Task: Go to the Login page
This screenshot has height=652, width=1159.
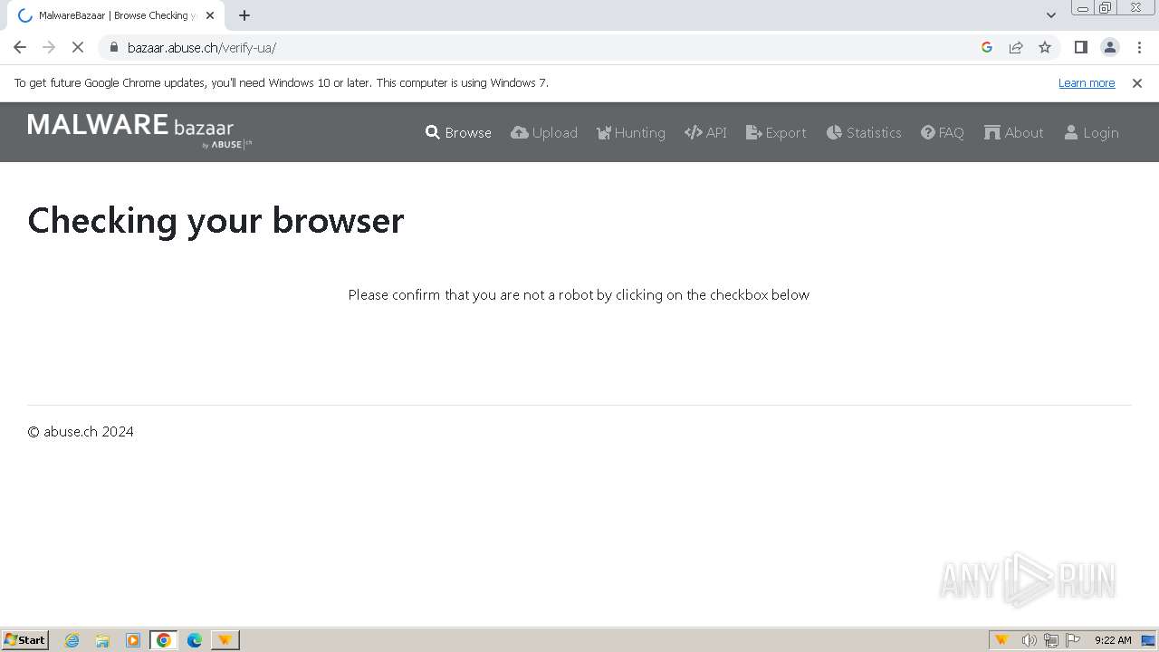Action: click(1091, 132)
